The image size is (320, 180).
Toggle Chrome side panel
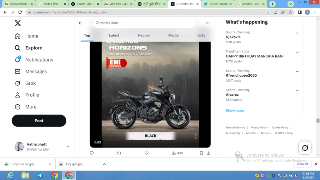click(x=300, y=12)
